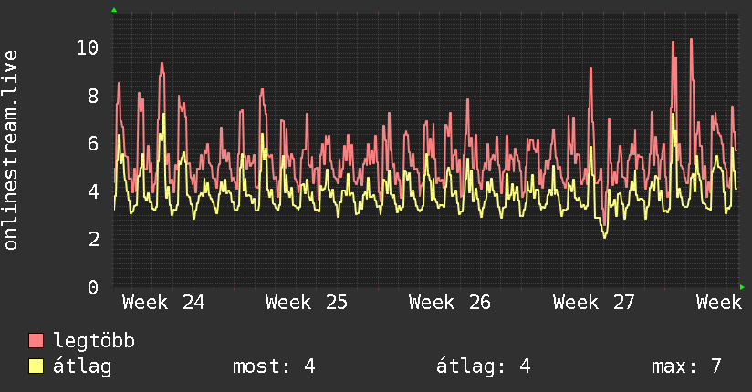Click the Week 26 axis label
This screenshot has height=392, width=752.
click(450, 303)
